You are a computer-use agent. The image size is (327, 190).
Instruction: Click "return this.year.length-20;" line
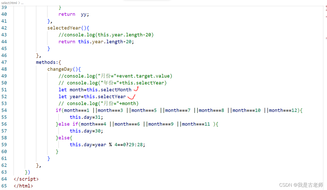pos(96,42)
